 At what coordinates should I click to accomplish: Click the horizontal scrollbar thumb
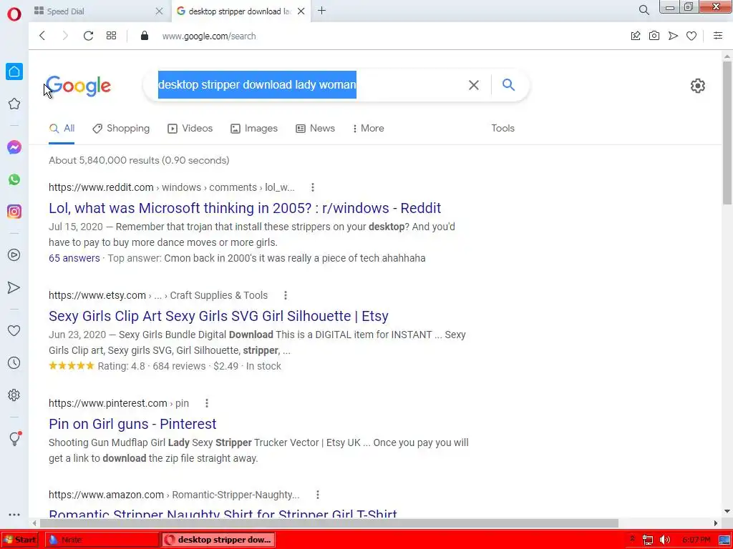point(329,523)
